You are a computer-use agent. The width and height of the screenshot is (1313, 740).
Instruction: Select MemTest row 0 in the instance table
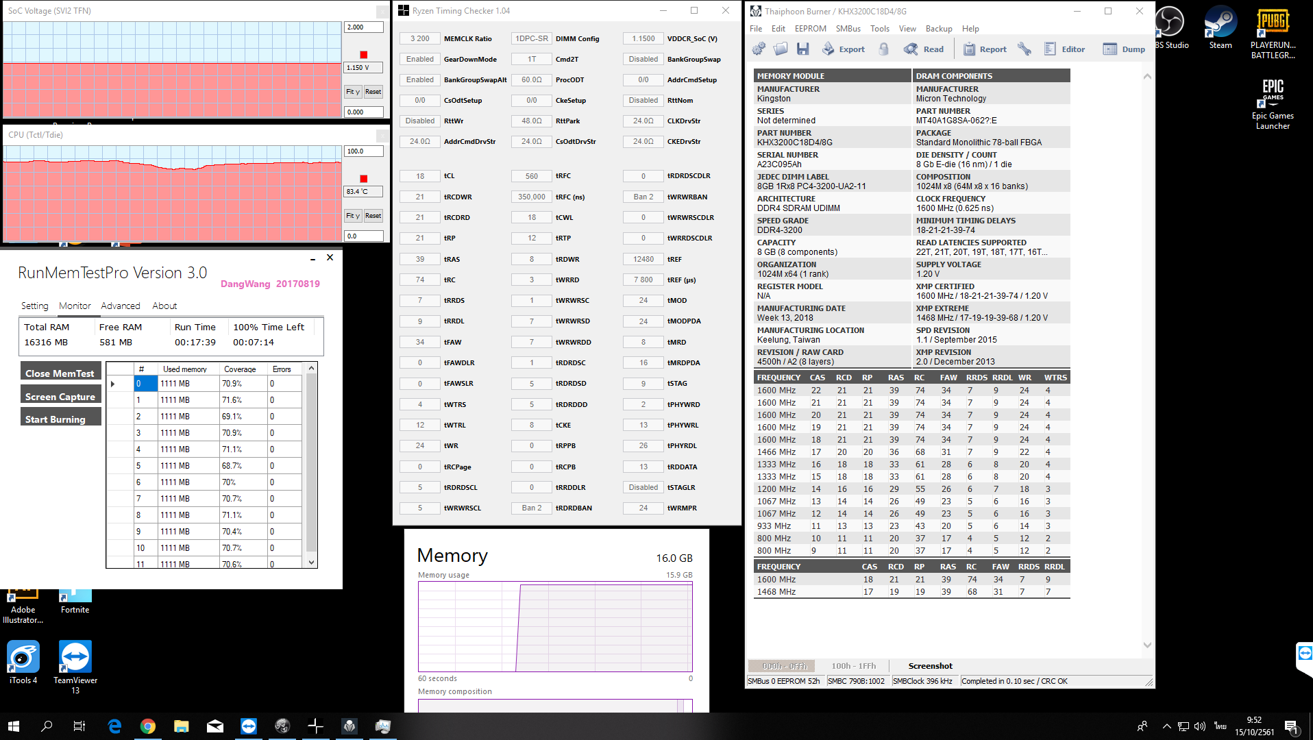click(204, 384)
